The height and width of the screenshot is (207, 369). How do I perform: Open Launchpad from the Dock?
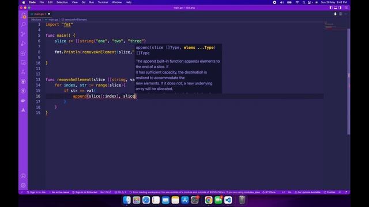point(137,200)
